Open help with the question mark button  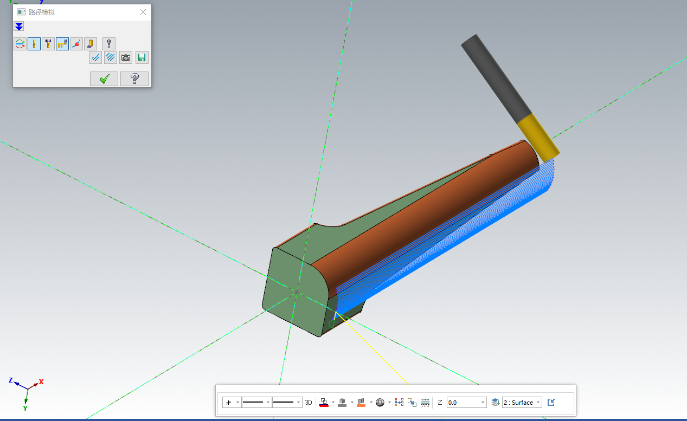[x=134, y=79]
